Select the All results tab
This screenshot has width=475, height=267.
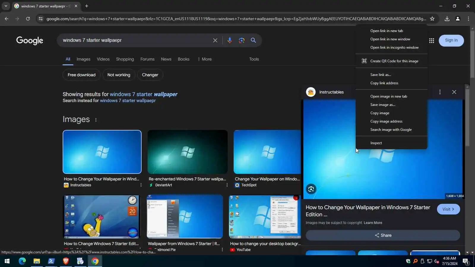pyautogui.click(x=68, y=59)
